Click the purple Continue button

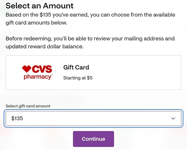tap(93, 139)
